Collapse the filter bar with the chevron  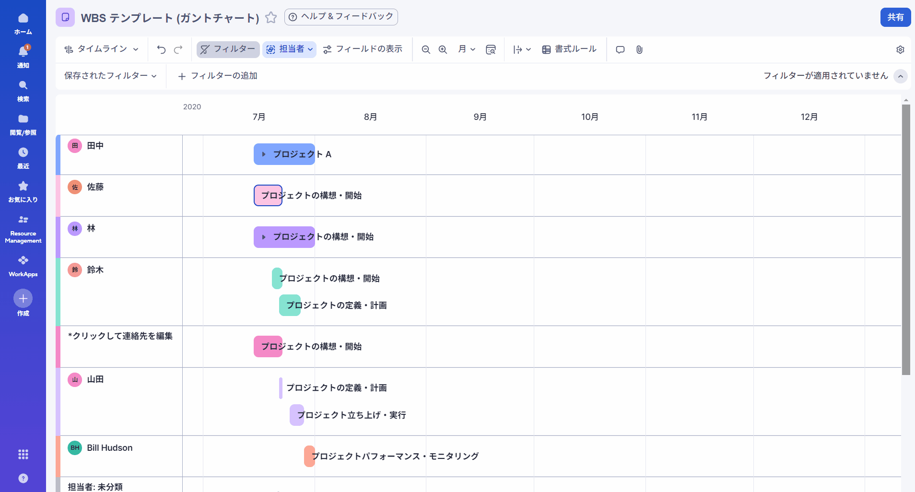[x=901, y=76]
